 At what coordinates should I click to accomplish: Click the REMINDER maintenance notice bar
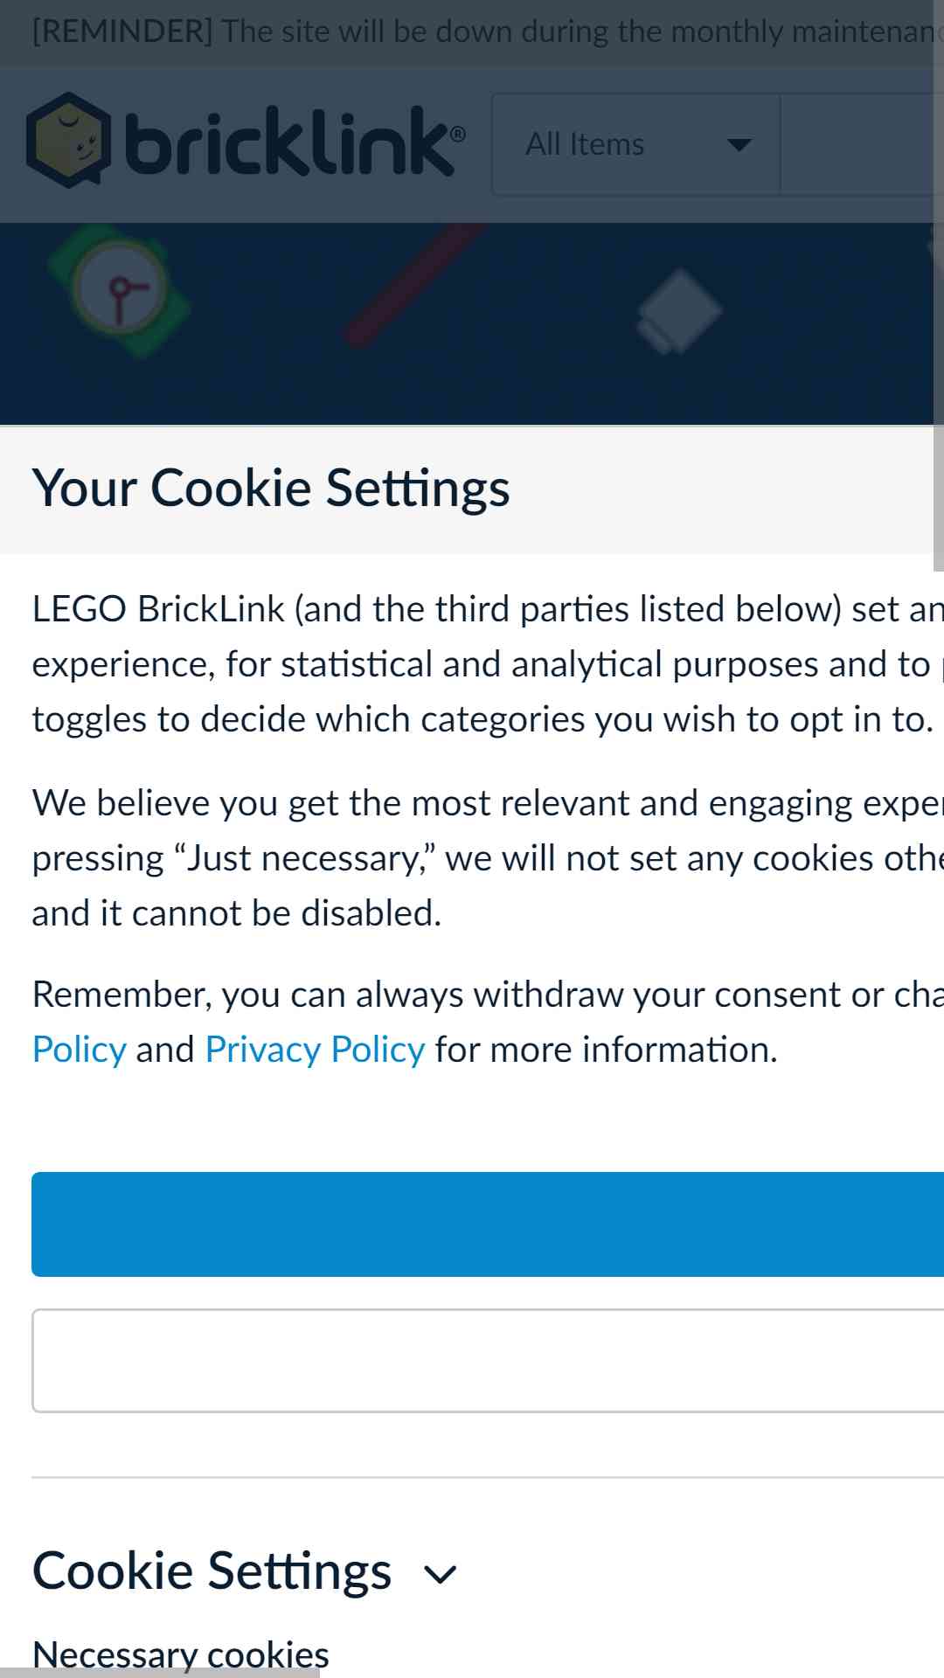pos(472,32)
